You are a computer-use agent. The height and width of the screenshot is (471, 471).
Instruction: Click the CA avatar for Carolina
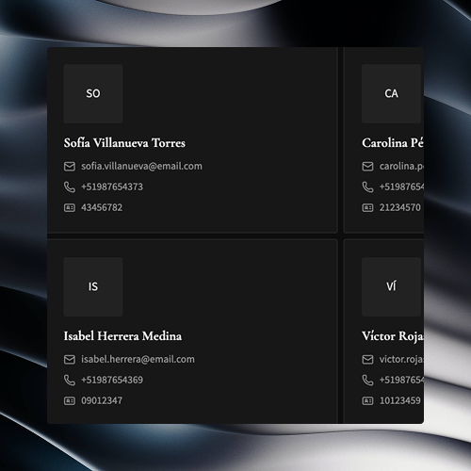point(391,93)
